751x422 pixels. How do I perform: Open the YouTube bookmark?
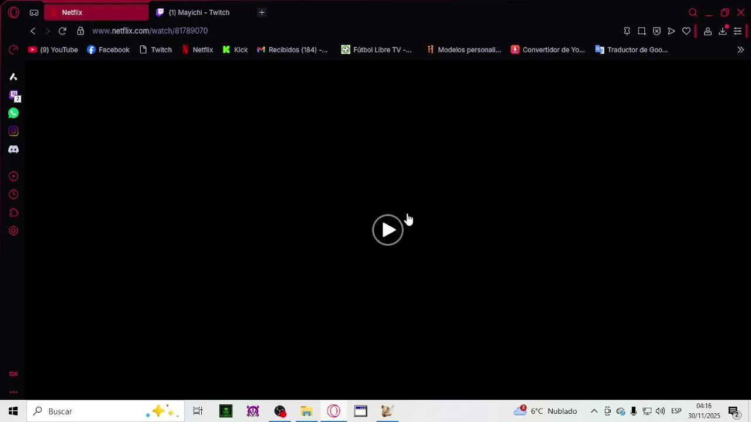pyautogui.click(x=53, y=50)
